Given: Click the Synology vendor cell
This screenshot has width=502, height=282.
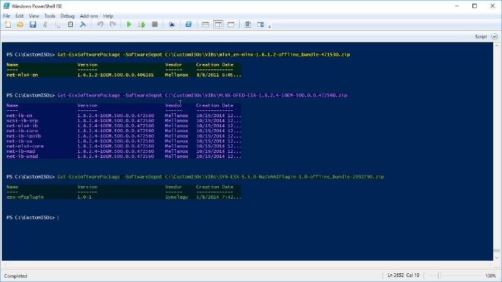Looking at the screenshot, I should (x=177, y=197).
